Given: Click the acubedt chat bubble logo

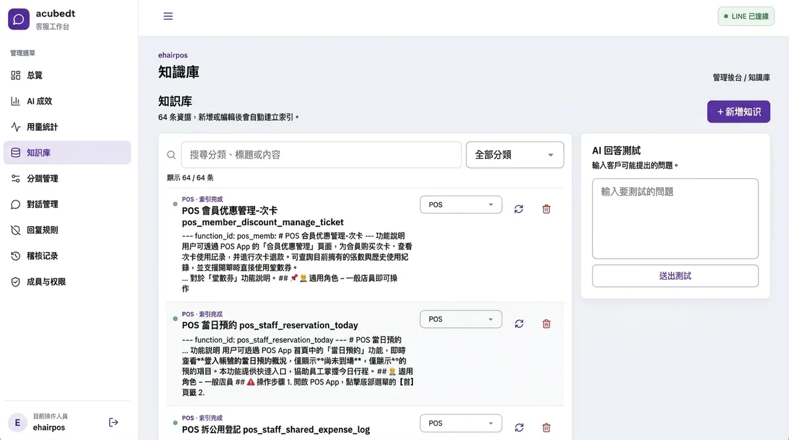Looking at the screenshot, I should [x=18, y=19].
